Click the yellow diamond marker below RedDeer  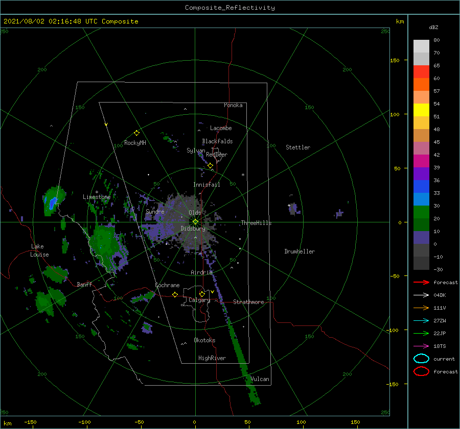210,166
